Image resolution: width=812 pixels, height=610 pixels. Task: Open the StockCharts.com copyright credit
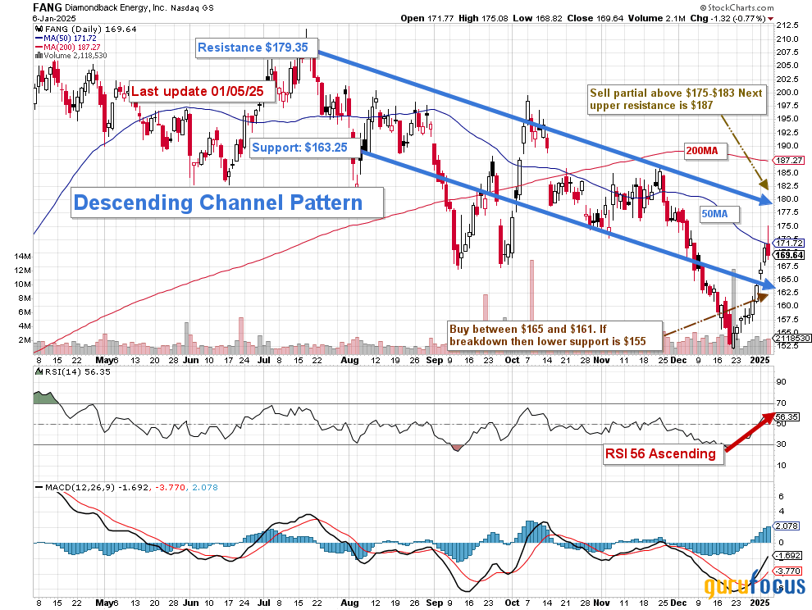point(737,7)
